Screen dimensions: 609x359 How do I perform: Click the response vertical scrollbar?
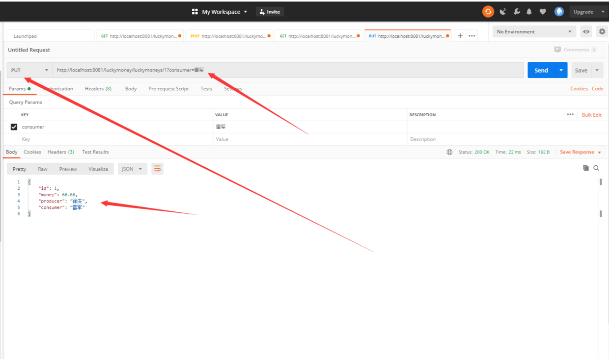pos(601,198)
